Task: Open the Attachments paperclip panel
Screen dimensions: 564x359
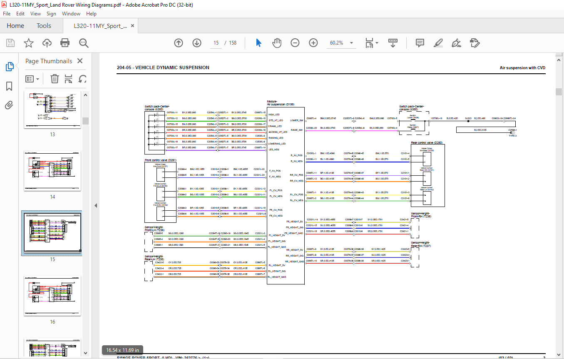Action: tap(9, 105)
